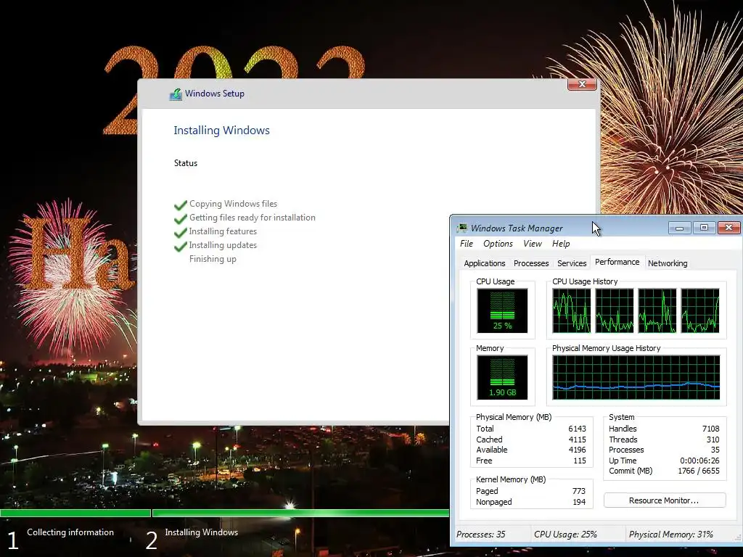Click 'Physical Memory: 31%' in status bar

[671, 535]
